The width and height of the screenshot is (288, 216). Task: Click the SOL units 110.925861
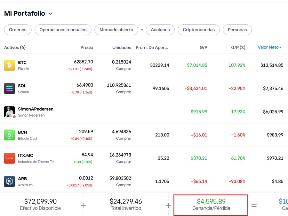[x=119, y=85]
